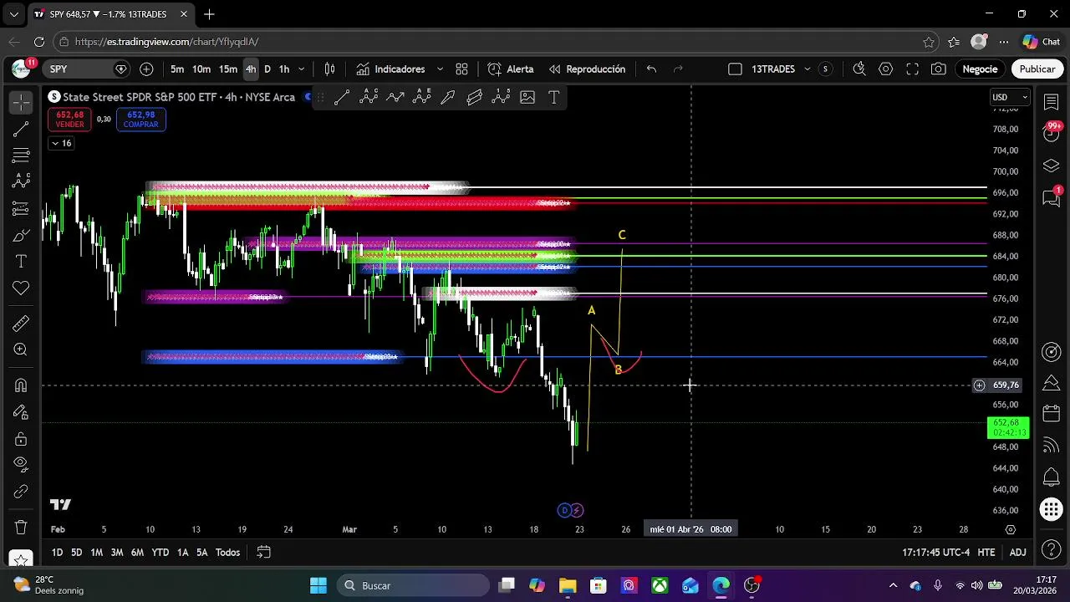Select the image tool in floating toolbar
The image size is (1070, 602).
pyautogui.click(x=527, y=97)
